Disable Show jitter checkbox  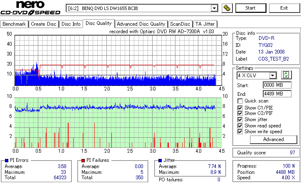tap(240, 120)
